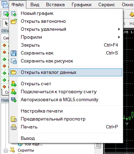Choose Подключиться к торговому счету
This screenshot has width=134, height=154.
[66, 92]
